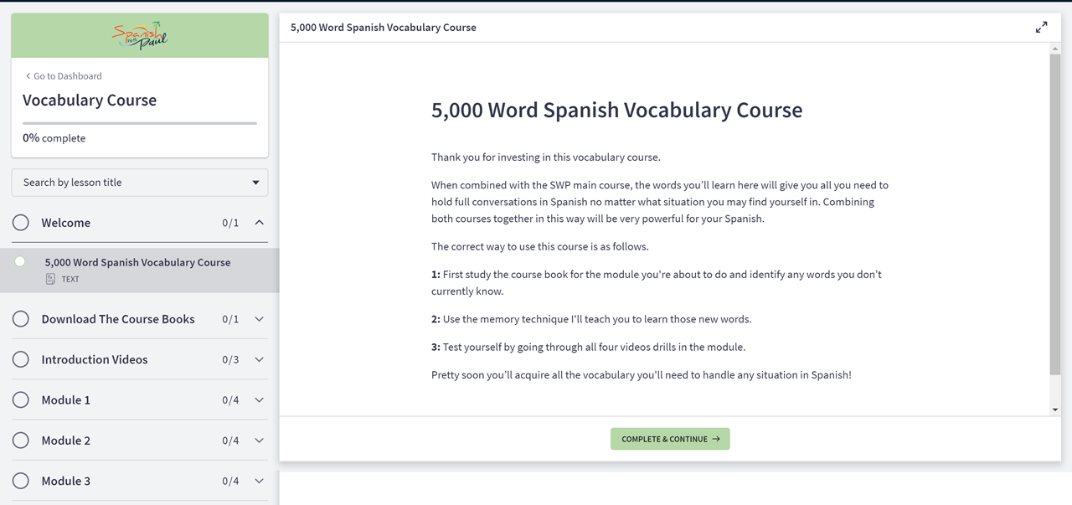Click the lesson content vertical scrollbar
The image size is (1072, 505).
point(1054,209)
